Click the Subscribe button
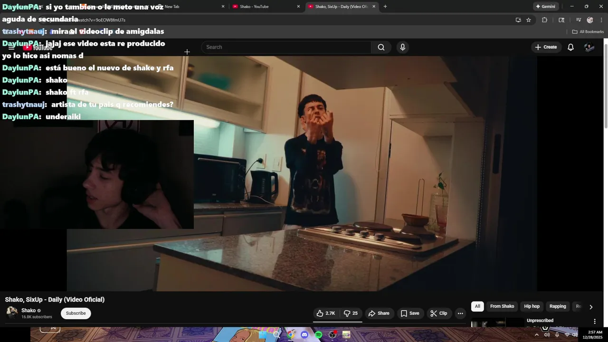This screenshot has height=342, width=608. tap(76, 313)
